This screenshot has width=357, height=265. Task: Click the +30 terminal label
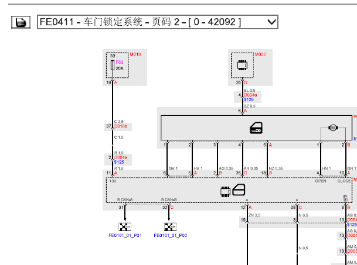(x=113, y=181)
